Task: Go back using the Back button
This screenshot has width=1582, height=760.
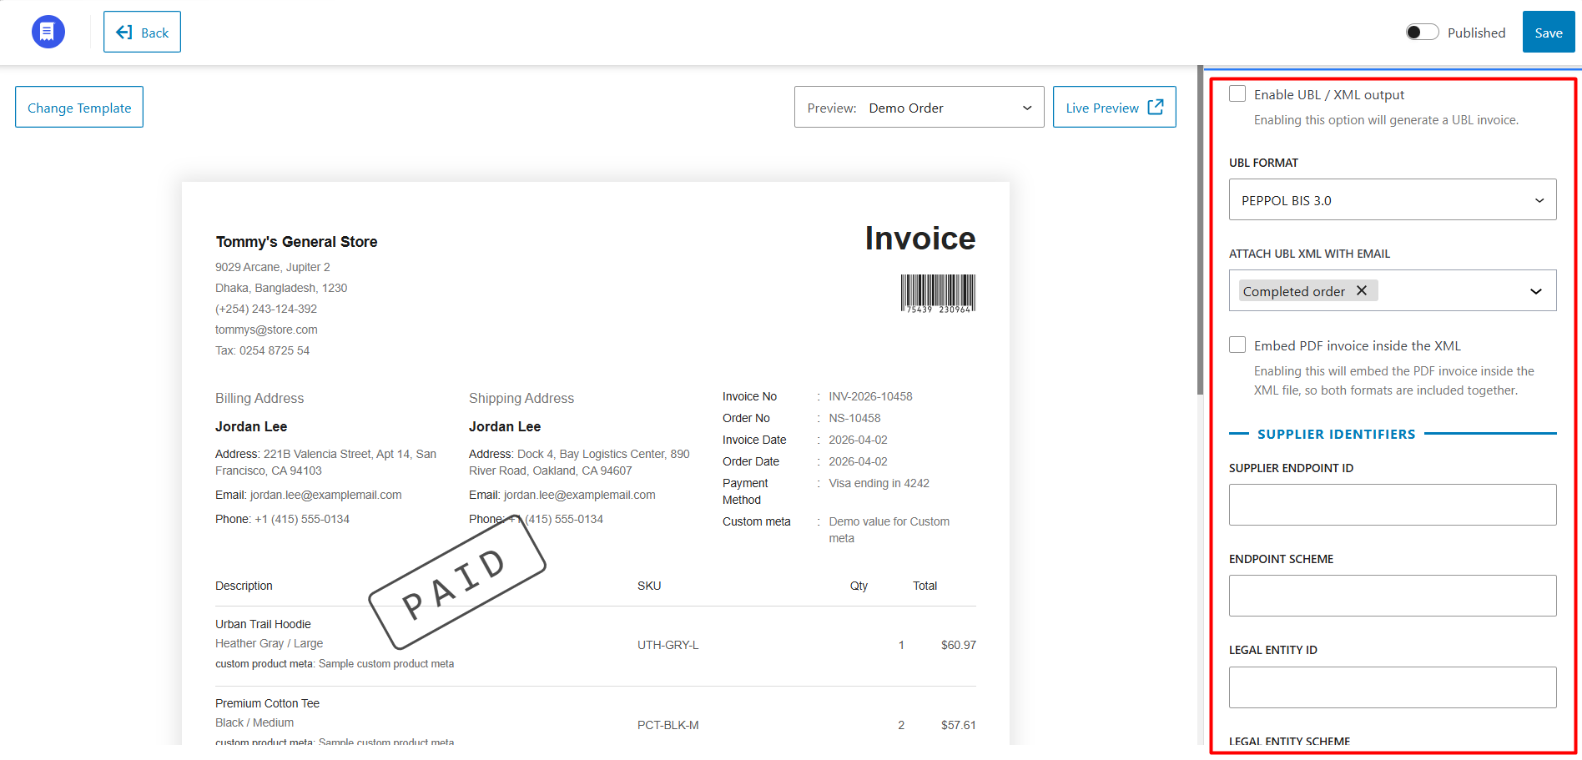Action: tap(142, 32)
